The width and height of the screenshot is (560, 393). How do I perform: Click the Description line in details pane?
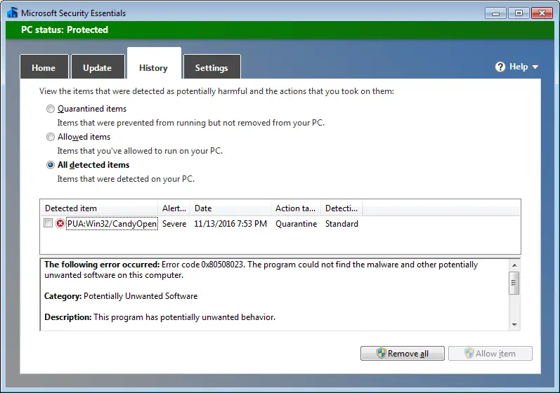pyautogui.click(x=159, y=317)
